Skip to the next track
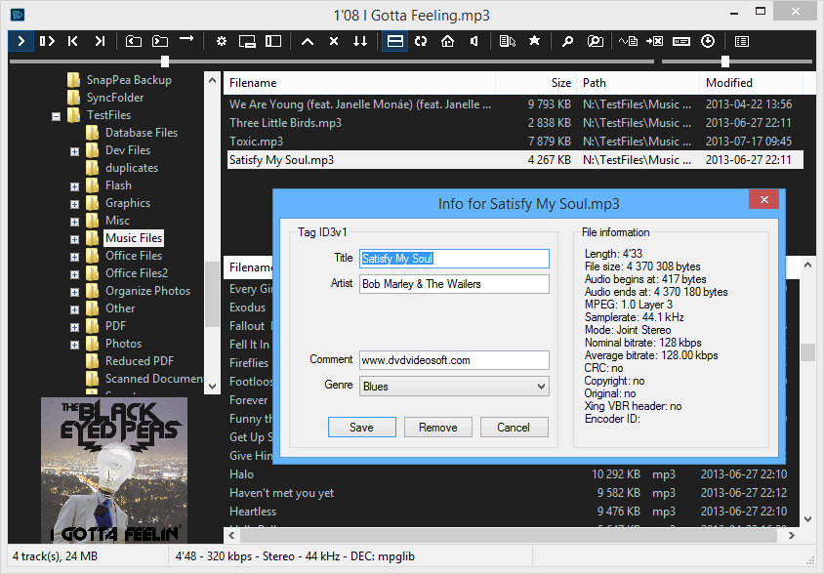The image size is (824, 574). 100,41
